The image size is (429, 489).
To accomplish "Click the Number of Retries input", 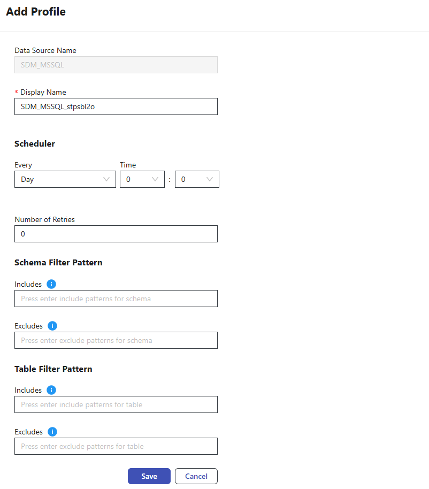I will coord(116,234).
